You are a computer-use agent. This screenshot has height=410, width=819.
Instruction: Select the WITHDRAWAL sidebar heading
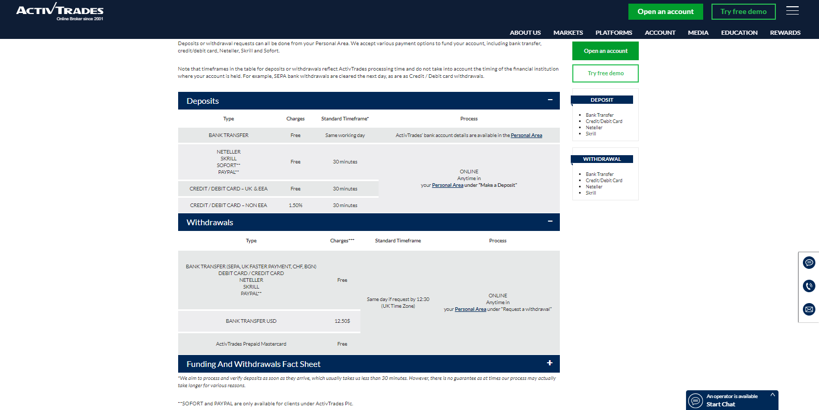point(602,159)
